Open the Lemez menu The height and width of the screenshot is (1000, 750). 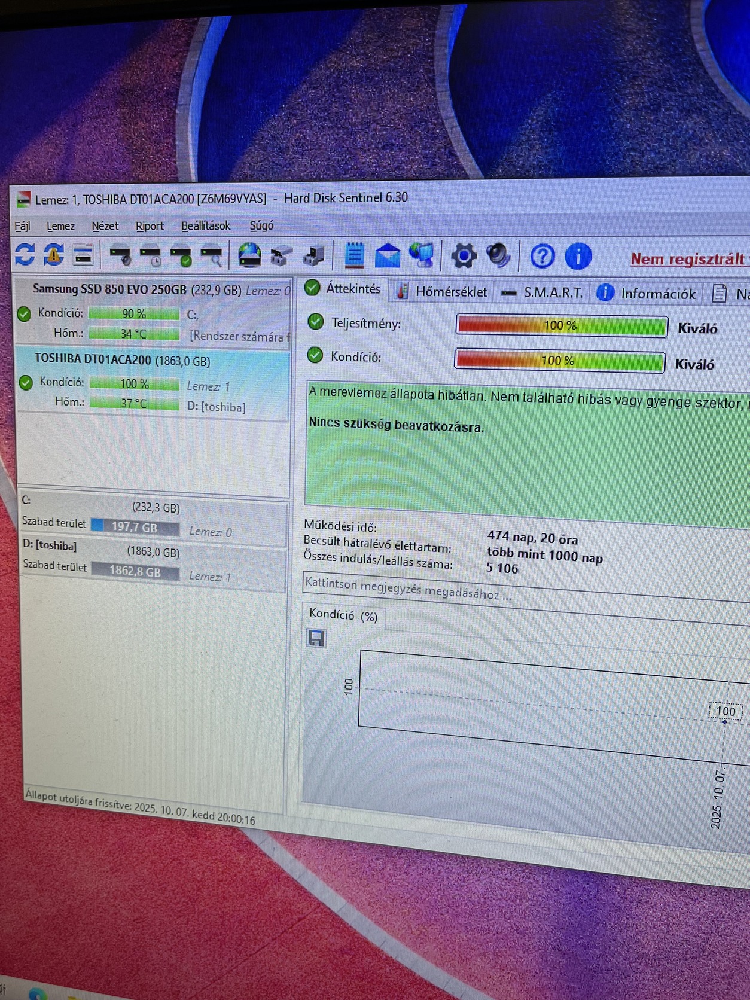tap(60, 226)
